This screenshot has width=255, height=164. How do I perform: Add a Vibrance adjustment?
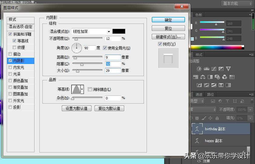click(x=228, y=69)
